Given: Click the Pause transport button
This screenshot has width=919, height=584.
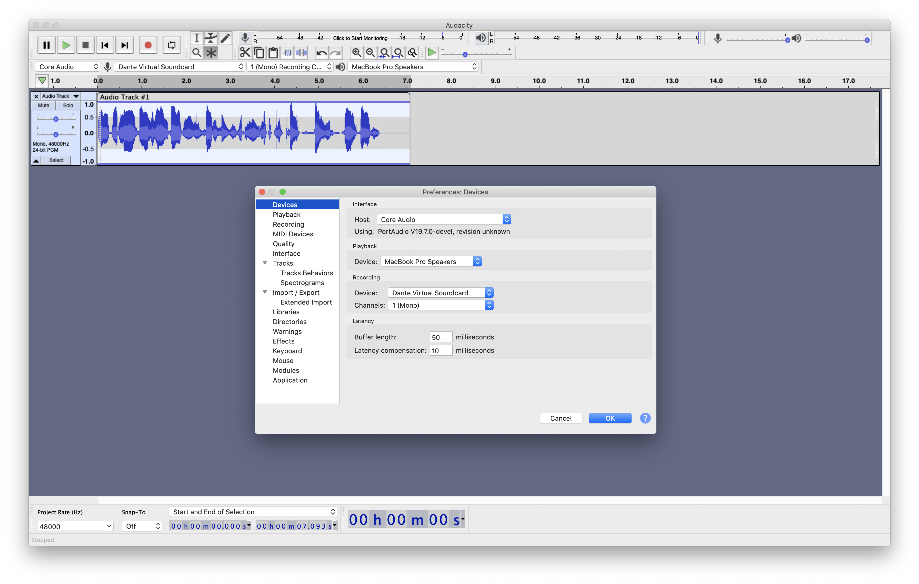Looking at the screenshot, I should 46,45.
